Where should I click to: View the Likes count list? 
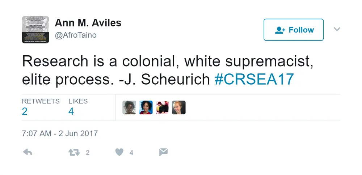[x=78, y=107]
